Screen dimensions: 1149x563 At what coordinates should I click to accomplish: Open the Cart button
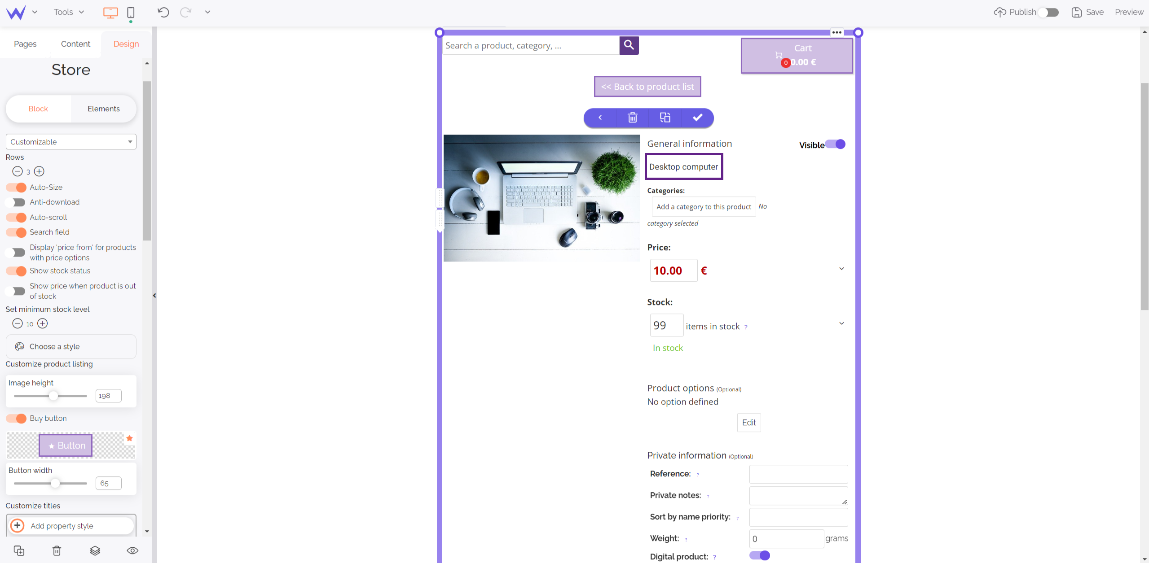pos(797,56)
